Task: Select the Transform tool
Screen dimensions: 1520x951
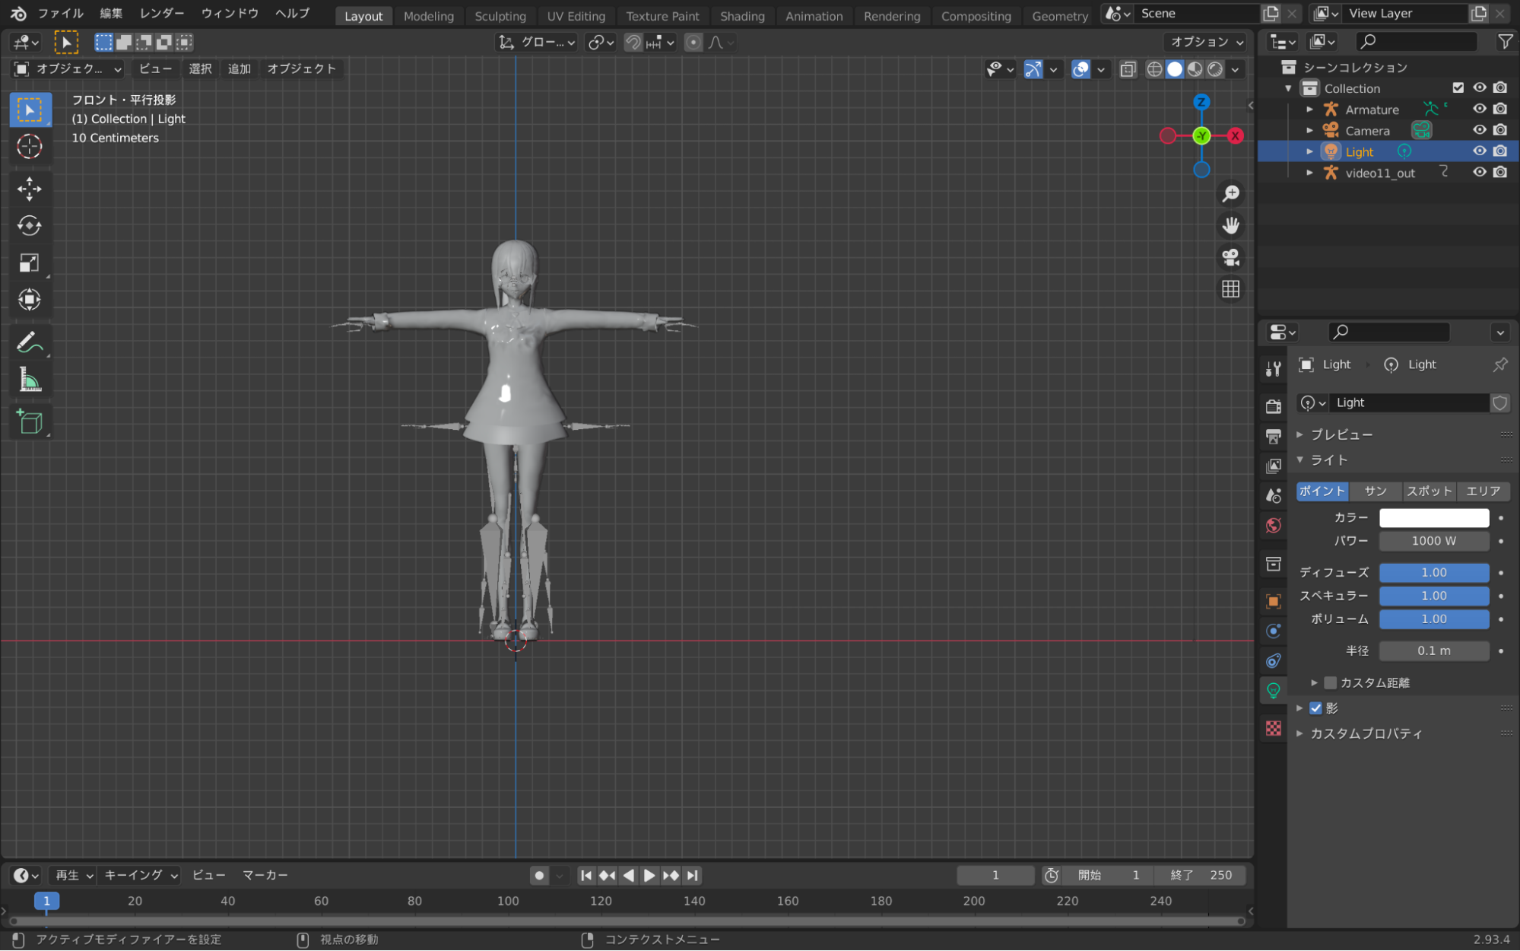Action: [30, 300]
